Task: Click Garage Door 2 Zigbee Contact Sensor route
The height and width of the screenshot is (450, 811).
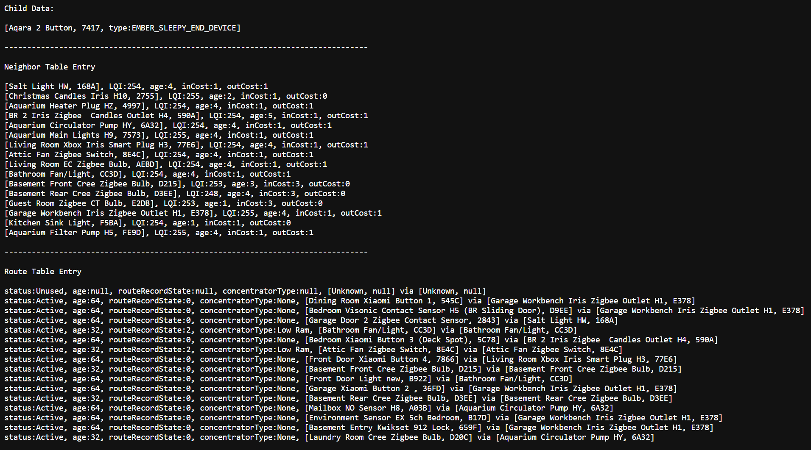Action: pos(311,320)
